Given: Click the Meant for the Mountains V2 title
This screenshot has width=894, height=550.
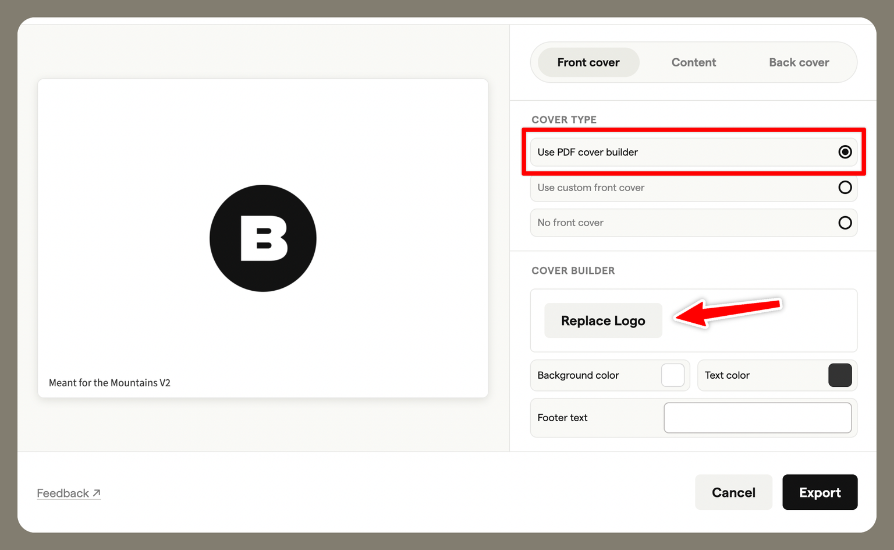Looking at the screenshot, I should 109,383.
